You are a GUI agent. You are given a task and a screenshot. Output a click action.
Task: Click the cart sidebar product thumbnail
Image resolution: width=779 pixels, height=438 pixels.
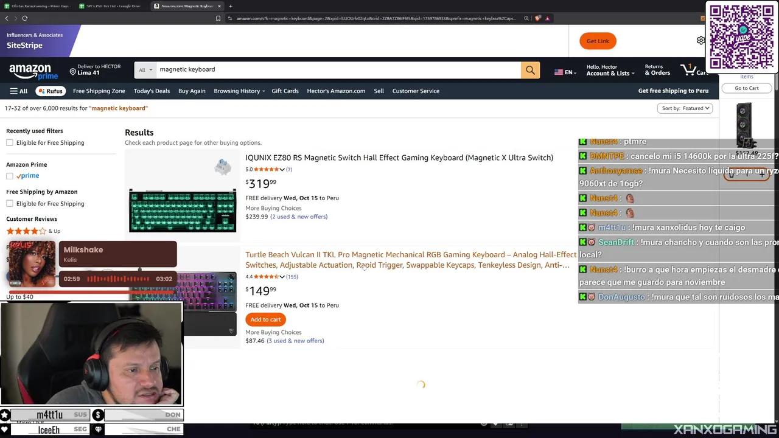point(745,125)
